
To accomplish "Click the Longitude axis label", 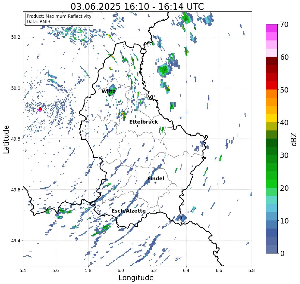I will tap(136, 278).
